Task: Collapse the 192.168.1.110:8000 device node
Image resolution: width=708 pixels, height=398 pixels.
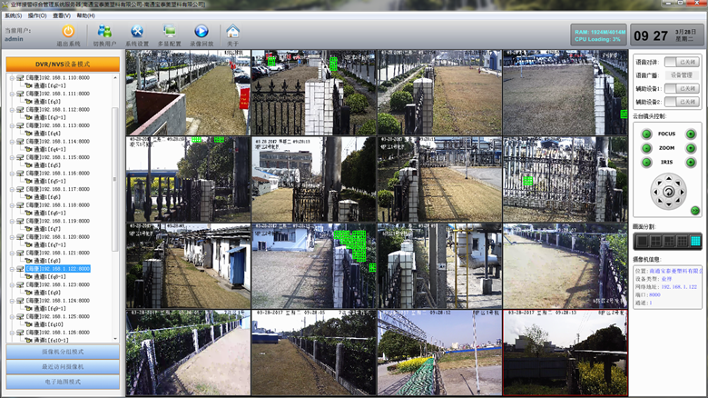Action: [x=12, y=78]
